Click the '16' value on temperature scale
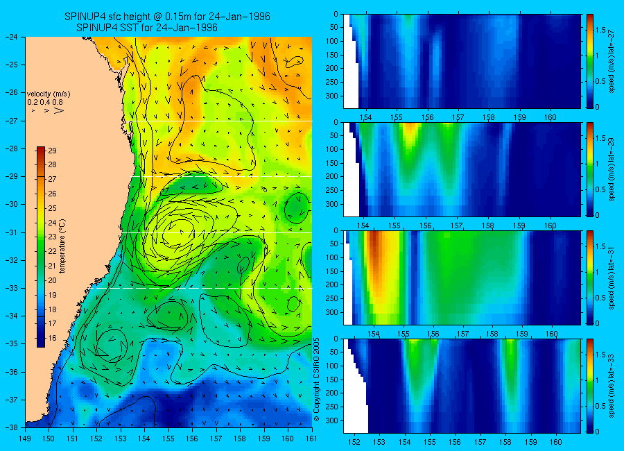The width and height of the screenshot is (624, 451). (52, 338)
